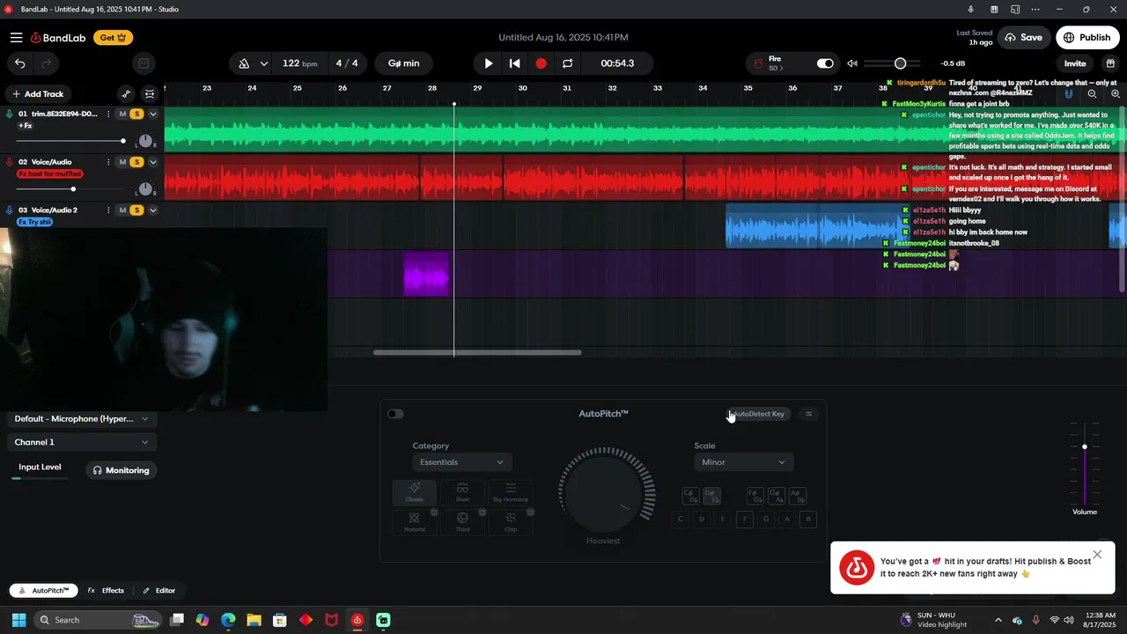Open the G# min key selector
This screenshot has height=634, width=1127.
[404, 63]
